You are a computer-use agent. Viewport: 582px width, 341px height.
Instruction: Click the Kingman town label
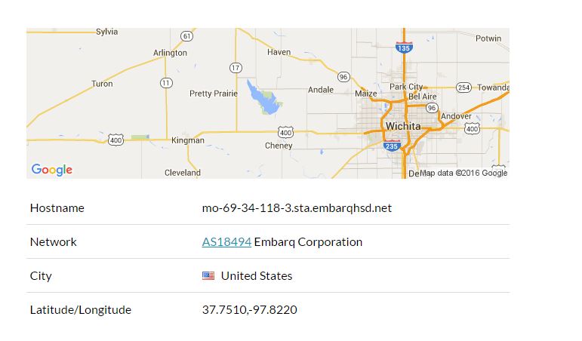pyautogui.click(x=188, y=140)
